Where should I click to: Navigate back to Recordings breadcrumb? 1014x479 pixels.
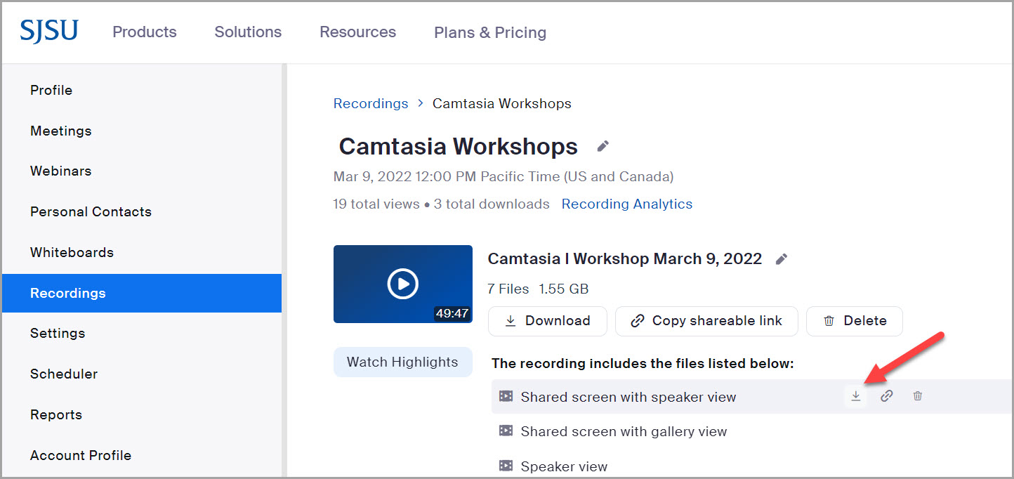(370, 104)
